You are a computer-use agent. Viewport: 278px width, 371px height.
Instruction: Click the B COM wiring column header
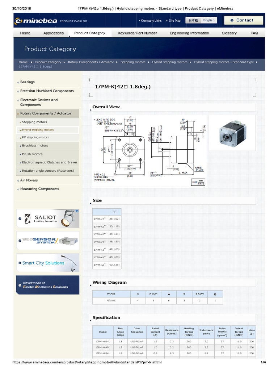[199, 293]
